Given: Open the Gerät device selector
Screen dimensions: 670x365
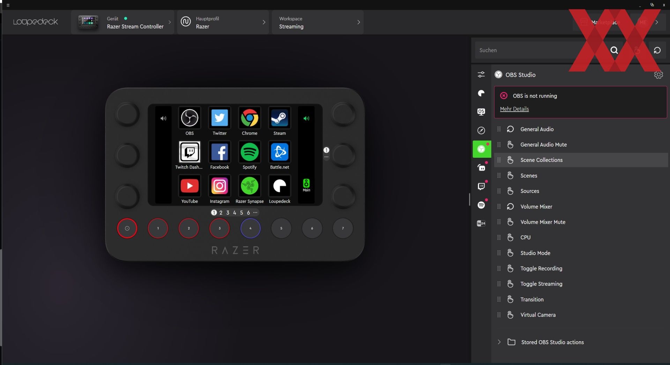Looking at the screenshot, I should pos(122,22).
